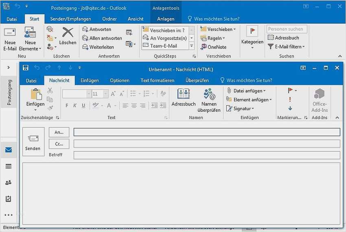Click Allen antworten in main ribbon
This screenshot has height=232, width=346.
coord(102,38)
